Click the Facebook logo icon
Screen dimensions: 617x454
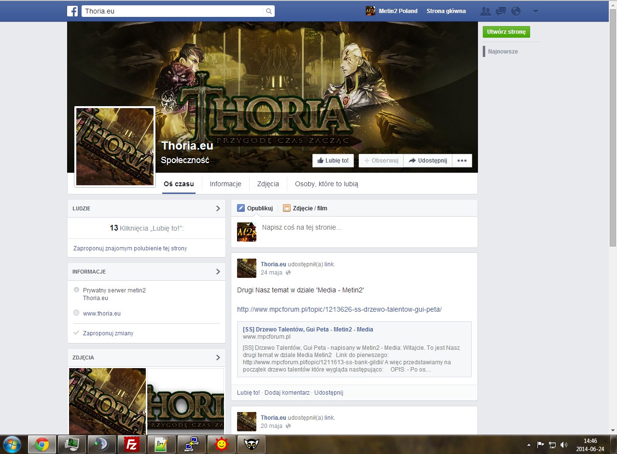(x=72, y=11)
